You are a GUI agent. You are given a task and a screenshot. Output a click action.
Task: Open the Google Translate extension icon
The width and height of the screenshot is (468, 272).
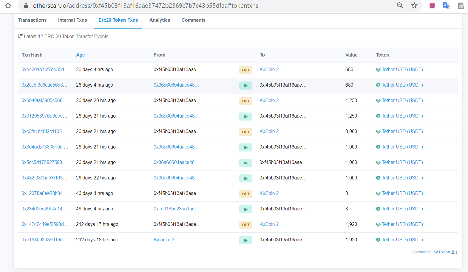pos(446,5)
